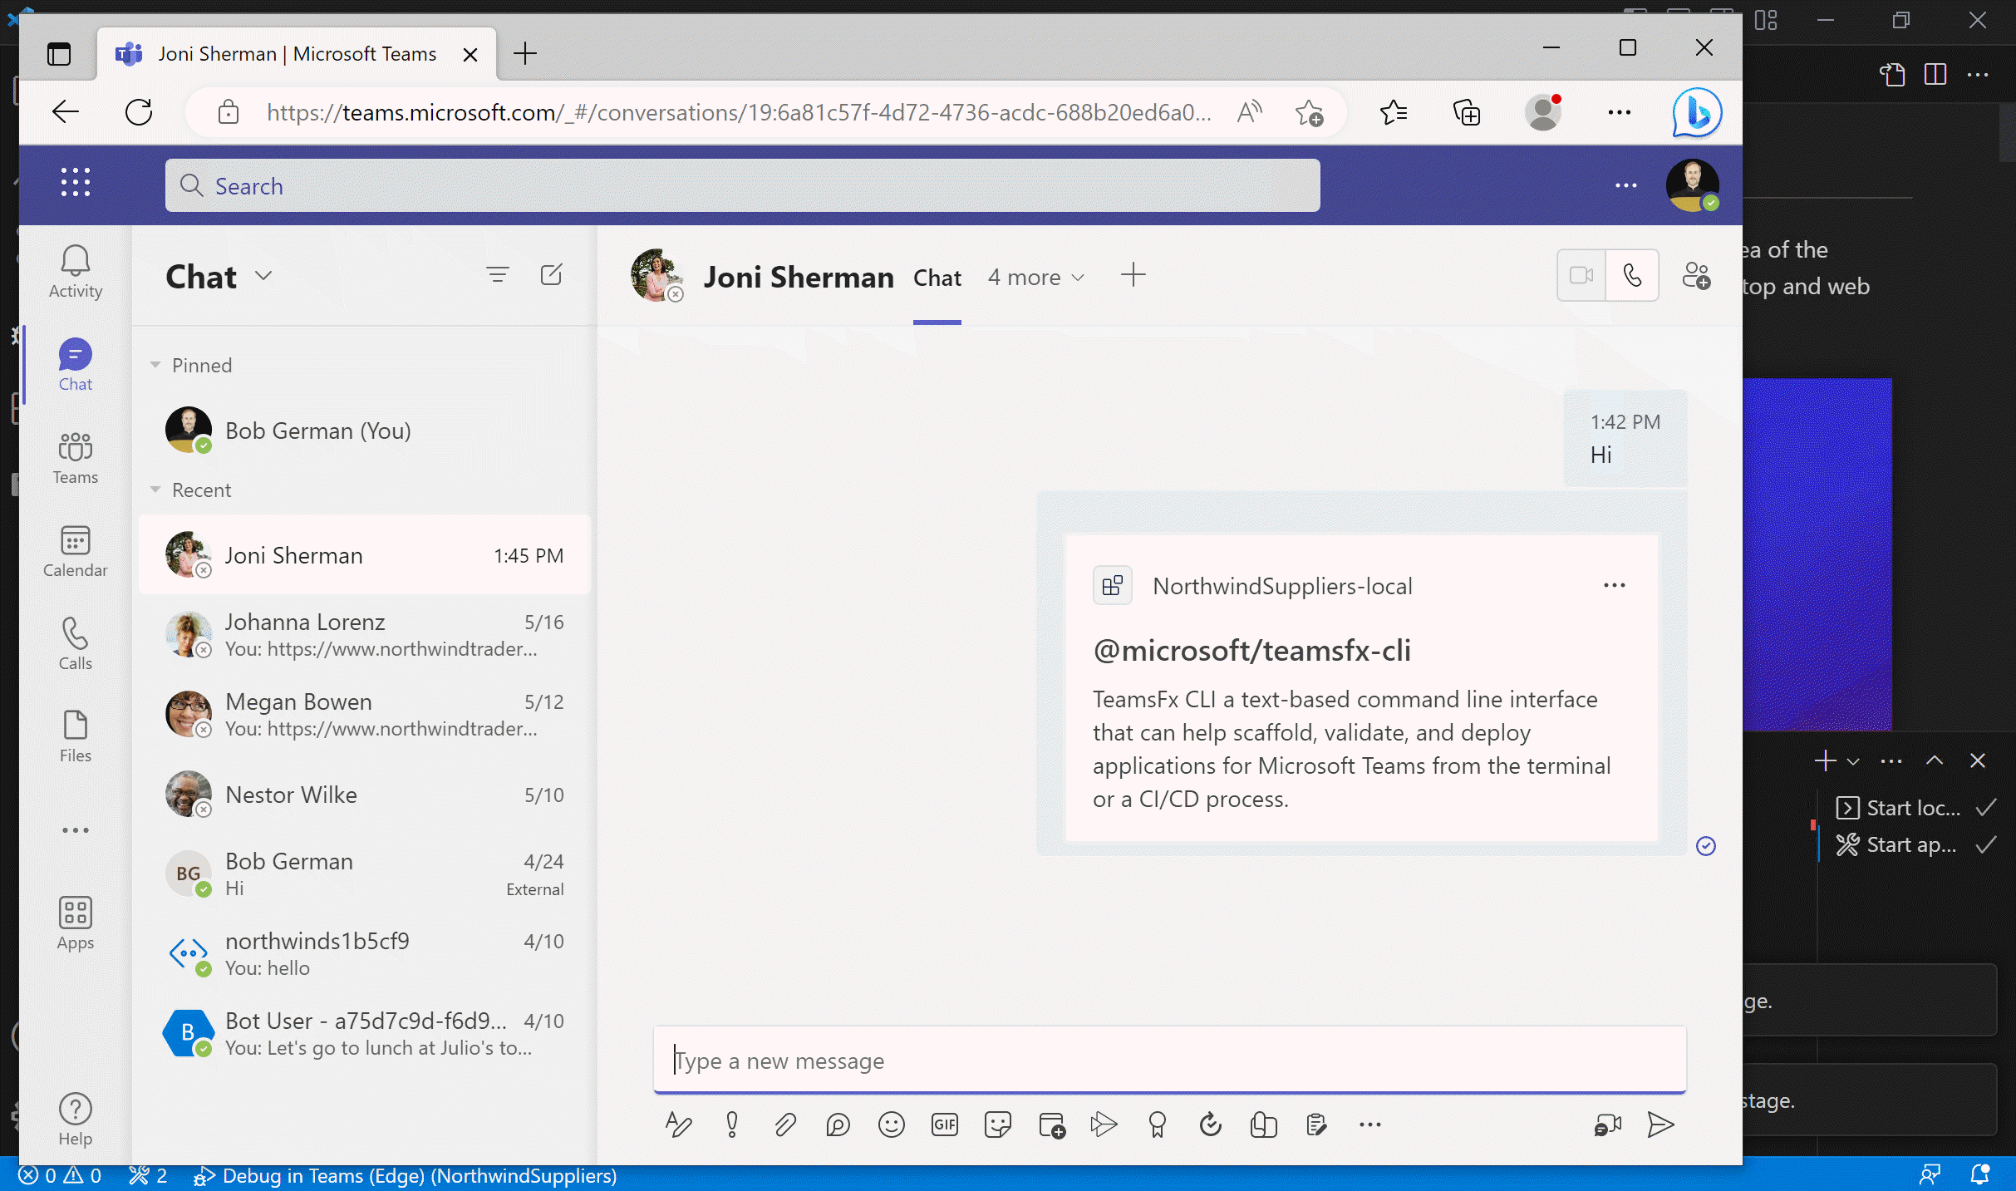Expand the more options menu in compose toolbar
The width and height of the screenshot is (2016, 1191).
click(x=1368, y=1125)
